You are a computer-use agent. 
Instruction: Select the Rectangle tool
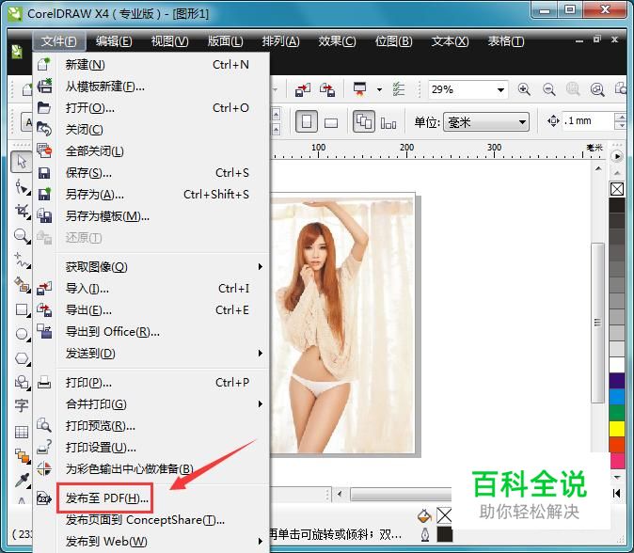pyautogui.click(x=22, y=310)
